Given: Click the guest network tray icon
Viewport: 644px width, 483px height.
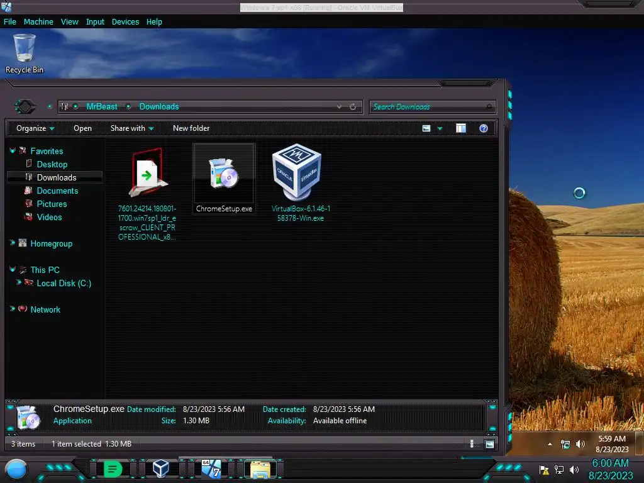Looking at the screenshot, I should [x=565, y=444].
